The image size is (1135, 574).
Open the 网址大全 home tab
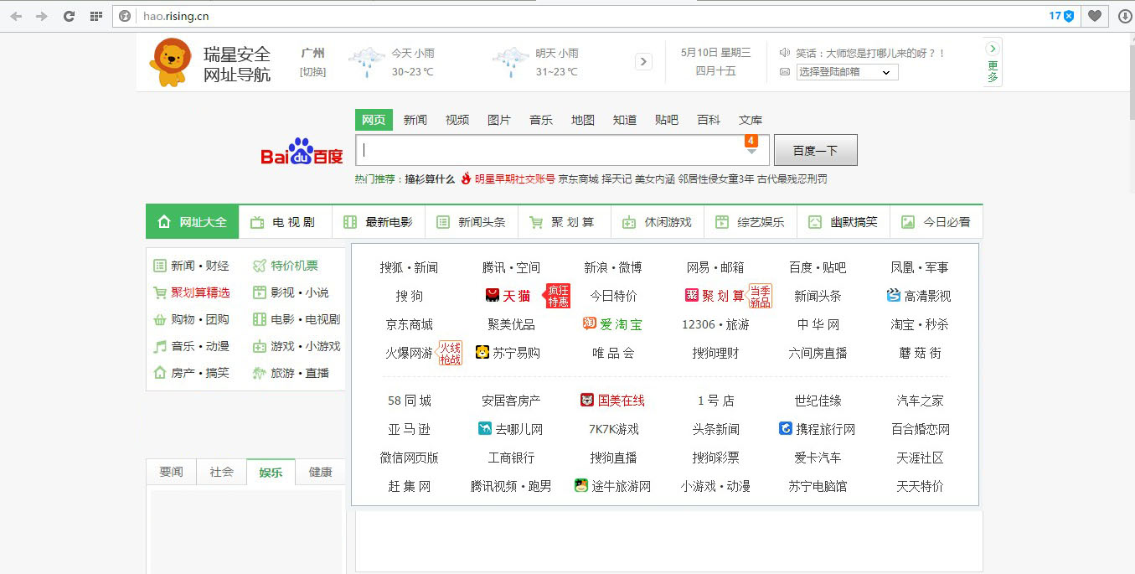(193, 222)
